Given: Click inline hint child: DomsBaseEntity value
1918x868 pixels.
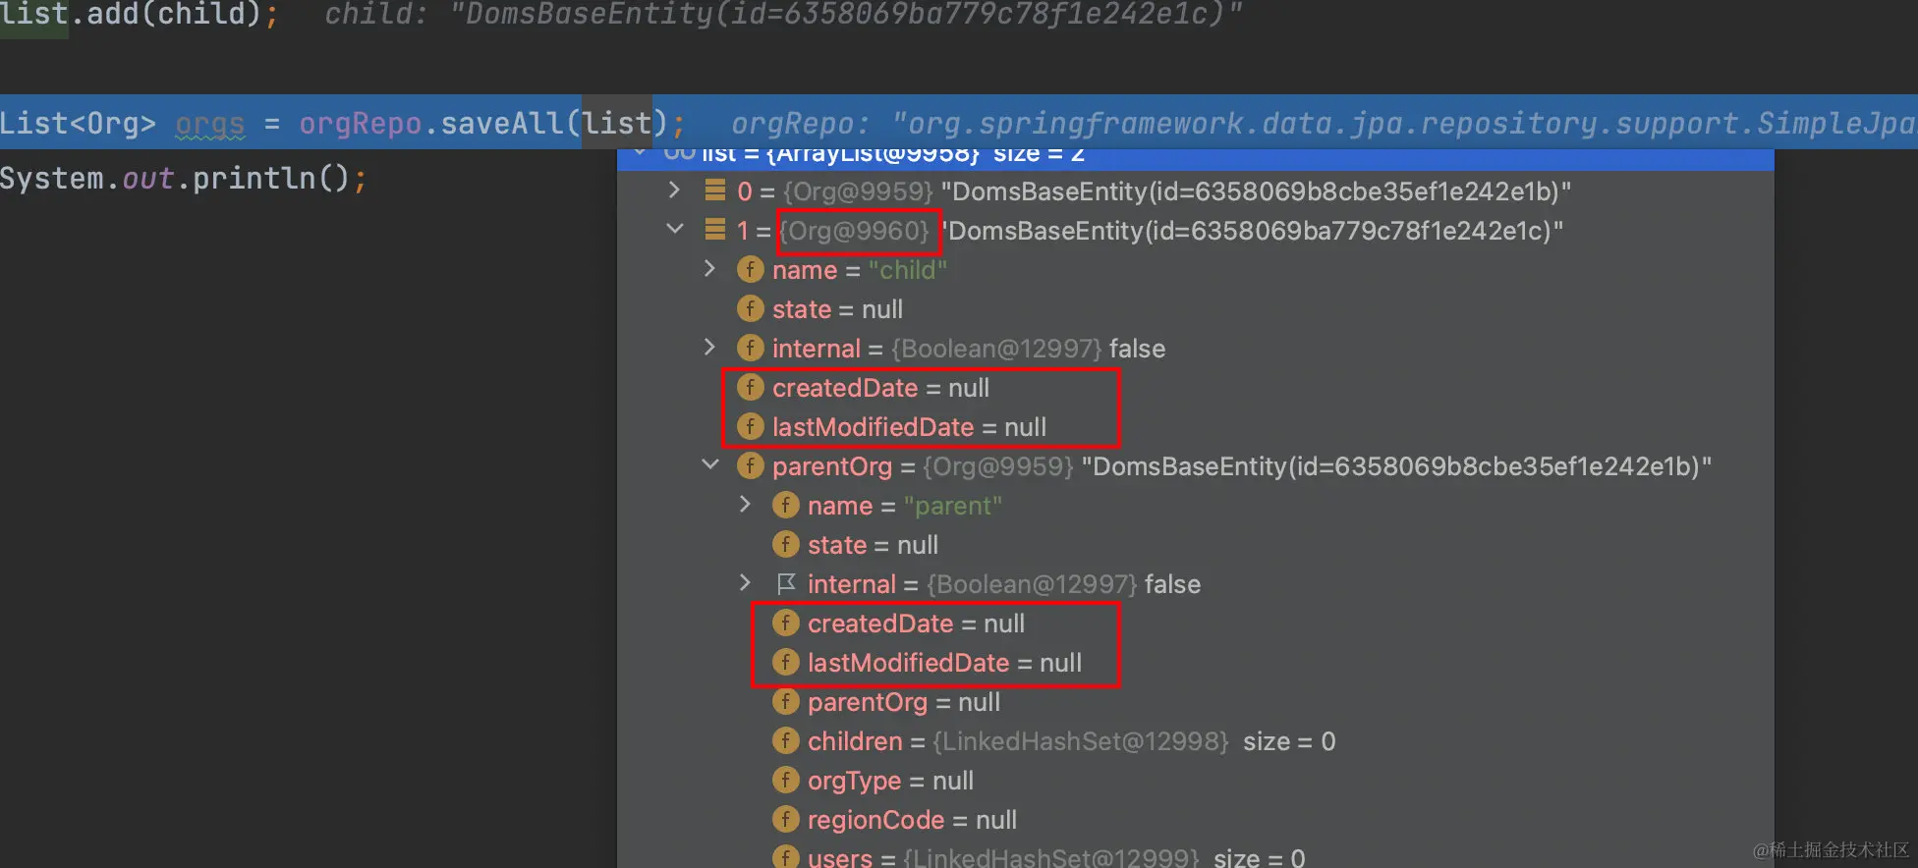Looking at the screenshot, I should (783, 15).
